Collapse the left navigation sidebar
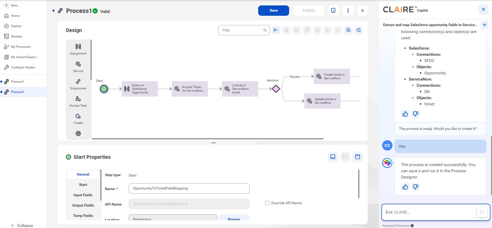Viewport: 492px width, 228px height. [22, 225]
